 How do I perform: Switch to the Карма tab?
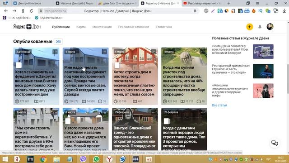pos(81,27)
